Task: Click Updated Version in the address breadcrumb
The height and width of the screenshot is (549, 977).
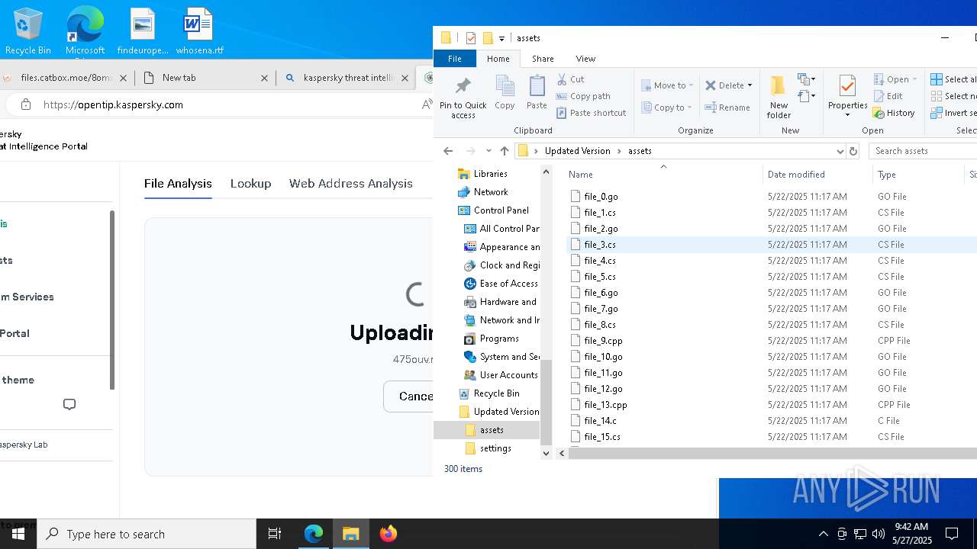Action: point(577,151)
